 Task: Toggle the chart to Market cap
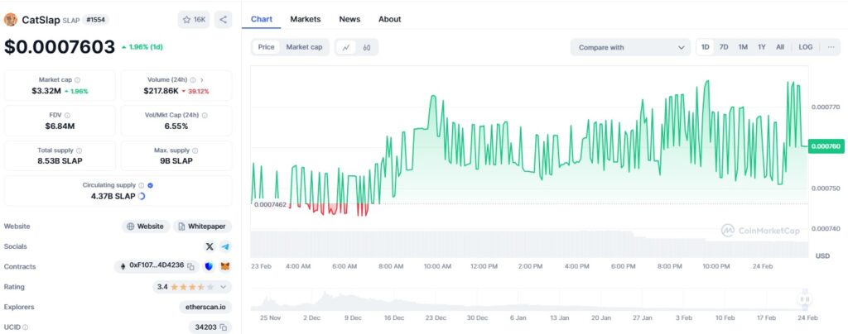[x=304, y=47]
